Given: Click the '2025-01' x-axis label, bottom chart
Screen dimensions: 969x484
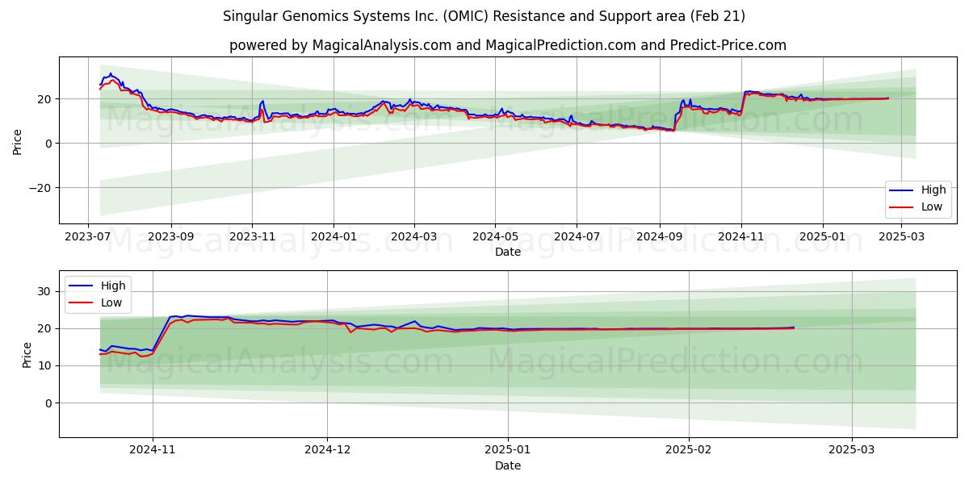Looking at the screenshot, I should pyautogui.click(x=508, y=450).
